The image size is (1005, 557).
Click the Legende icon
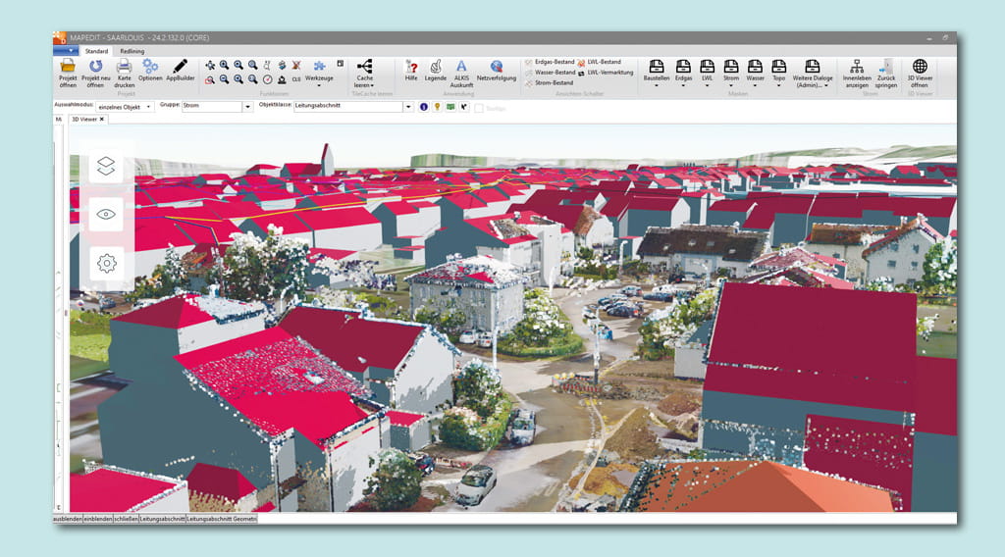[436, 67]
